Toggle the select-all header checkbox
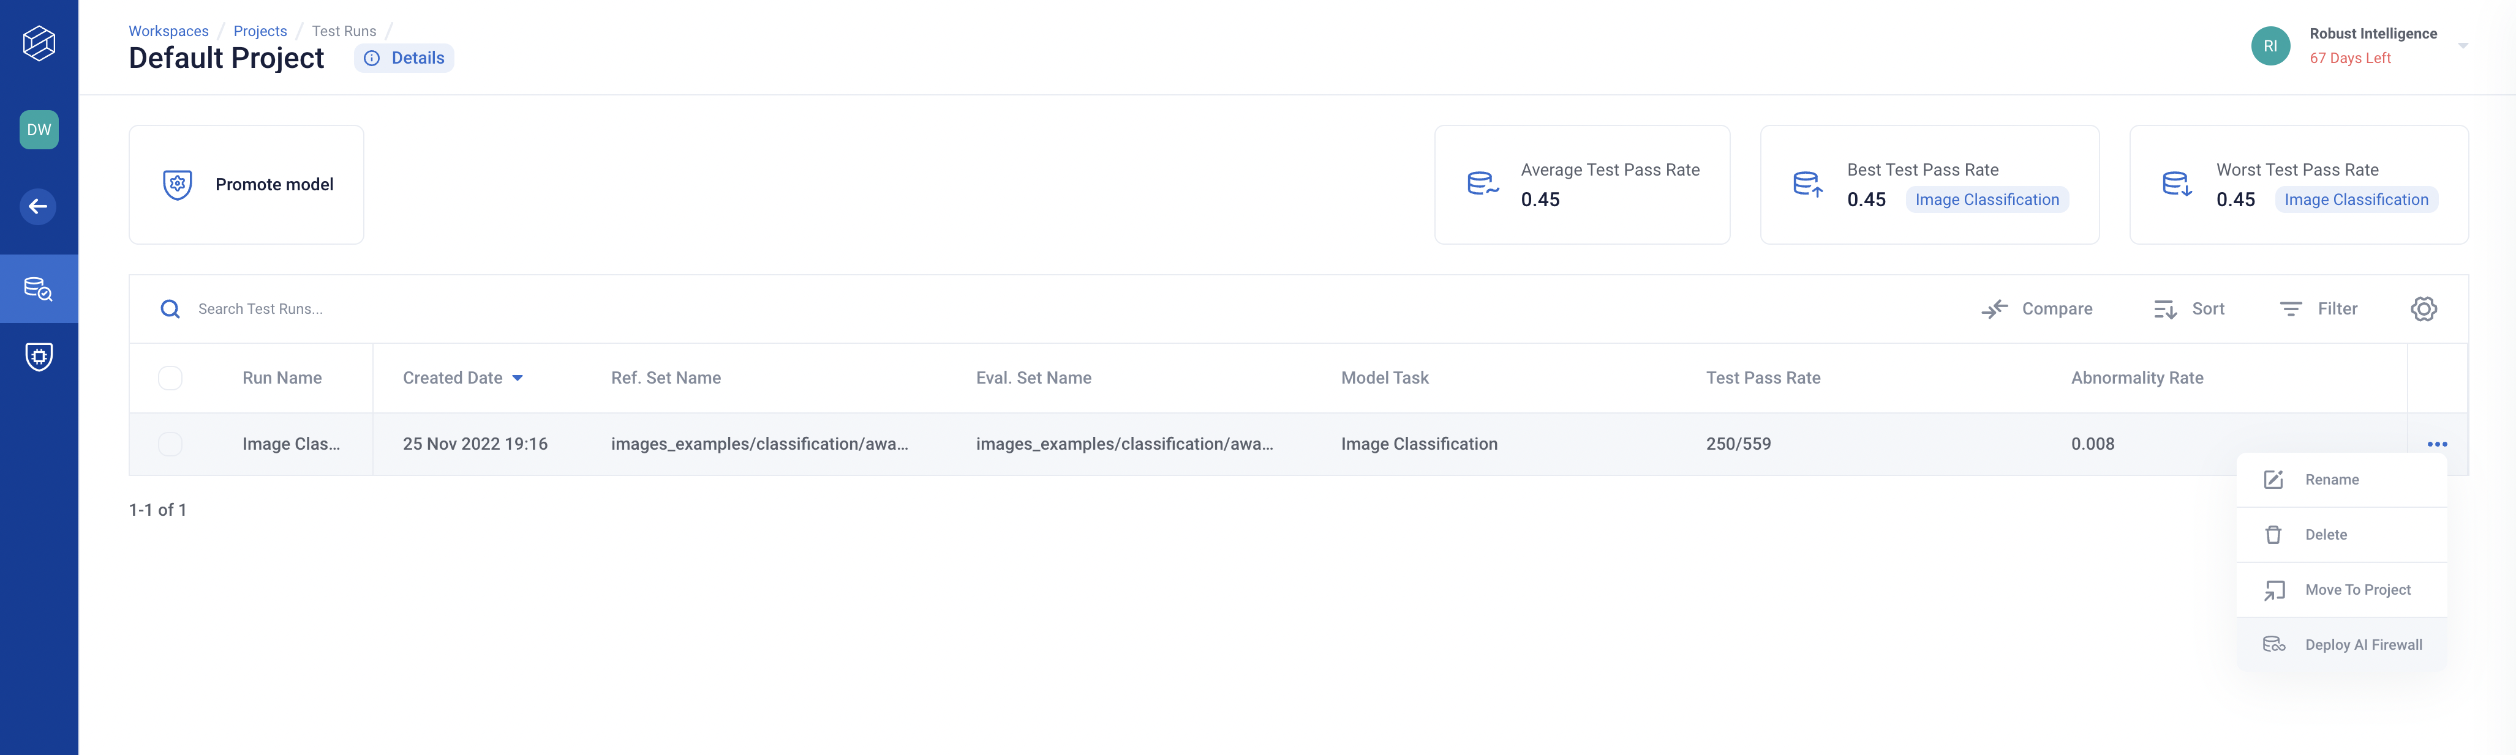The width and height of the screenshot is (2516, 755). (x=170, y=377)
